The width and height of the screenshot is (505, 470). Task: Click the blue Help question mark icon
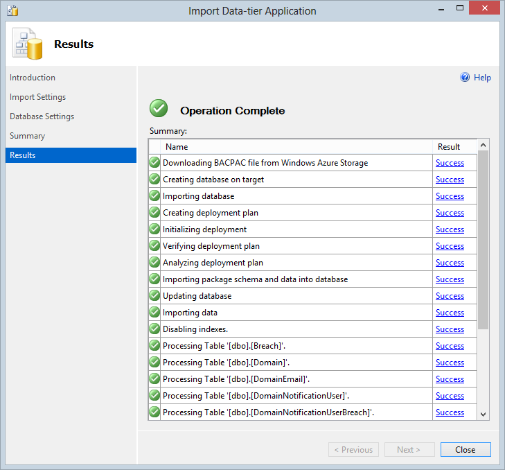pos(465,78)
